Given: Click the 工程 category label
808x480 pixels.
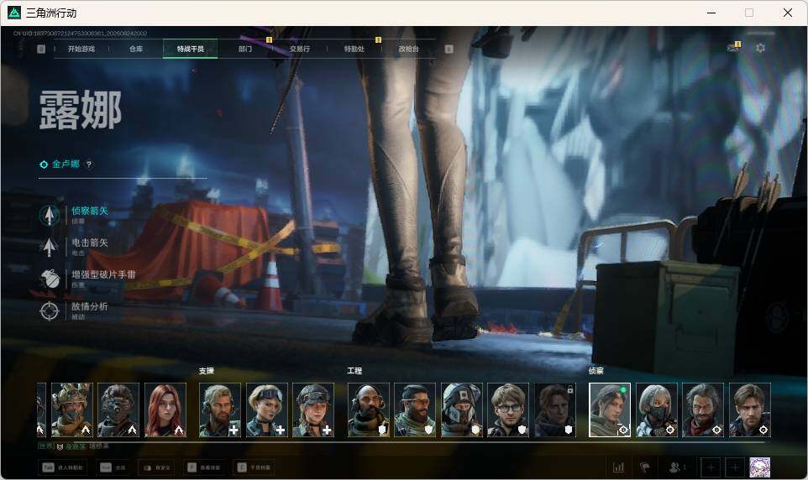Looking at the screenshot, I should [354, 371].
